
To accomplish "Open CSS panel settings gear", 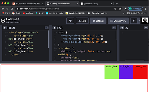I will pyautogui.click(x=54, y=28).
